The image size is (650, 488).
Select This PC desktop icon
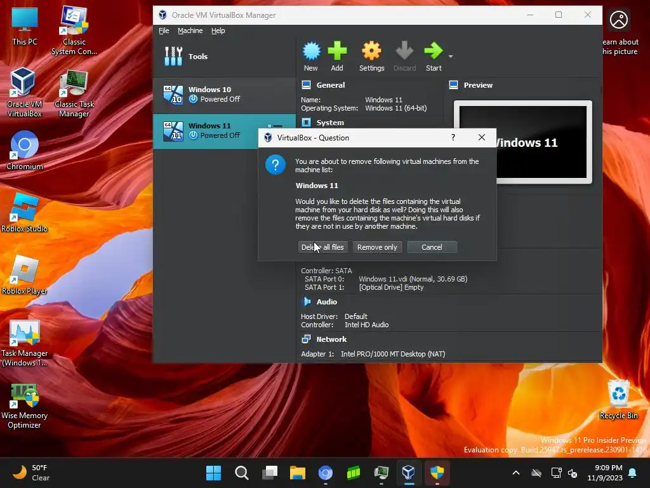pyautogui.click(x=25, y=25)
